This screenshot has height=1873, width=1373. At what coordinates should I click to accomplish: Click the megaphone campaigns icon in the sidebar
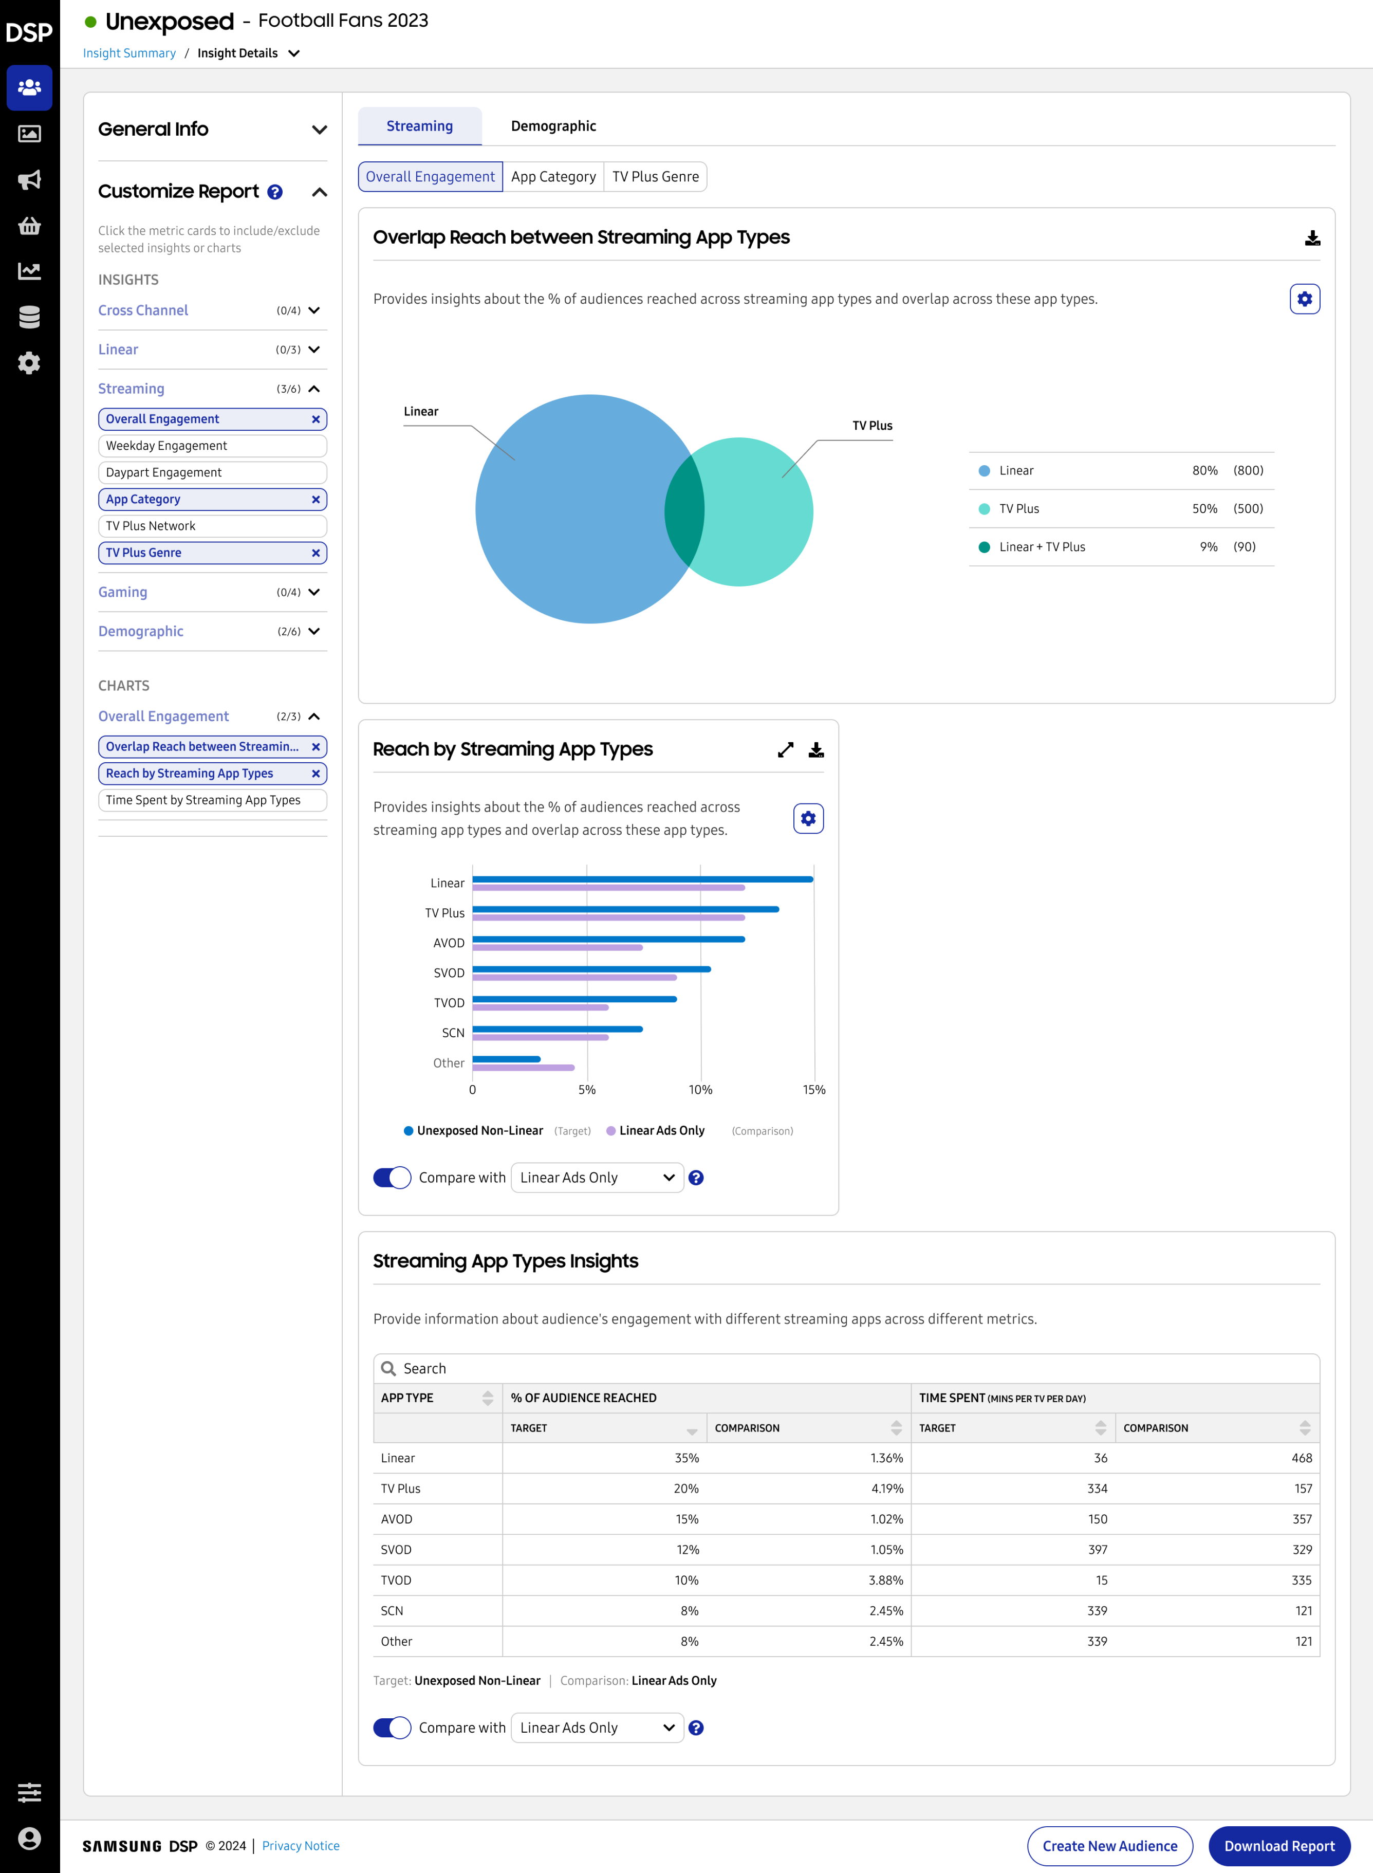29,179
